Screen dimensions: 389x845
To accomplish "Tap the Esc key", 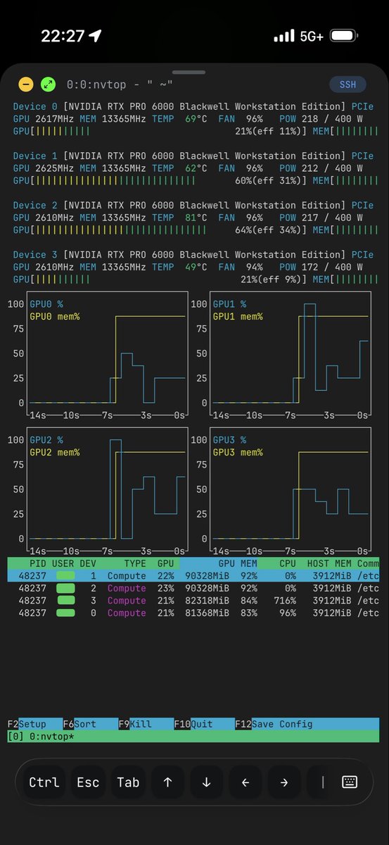I will 88,782.
